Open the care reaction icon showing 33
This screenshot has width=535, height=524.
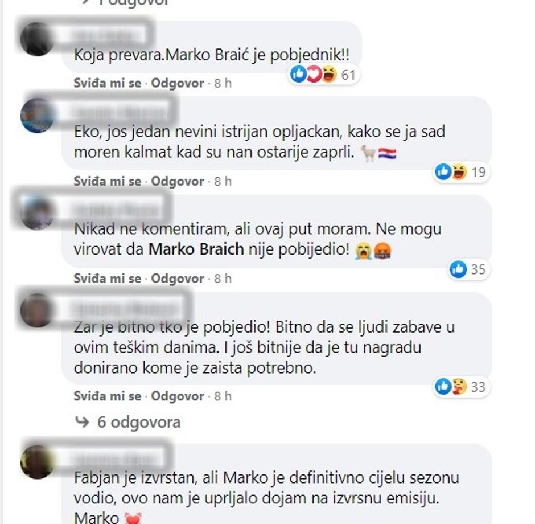[459, 387]
